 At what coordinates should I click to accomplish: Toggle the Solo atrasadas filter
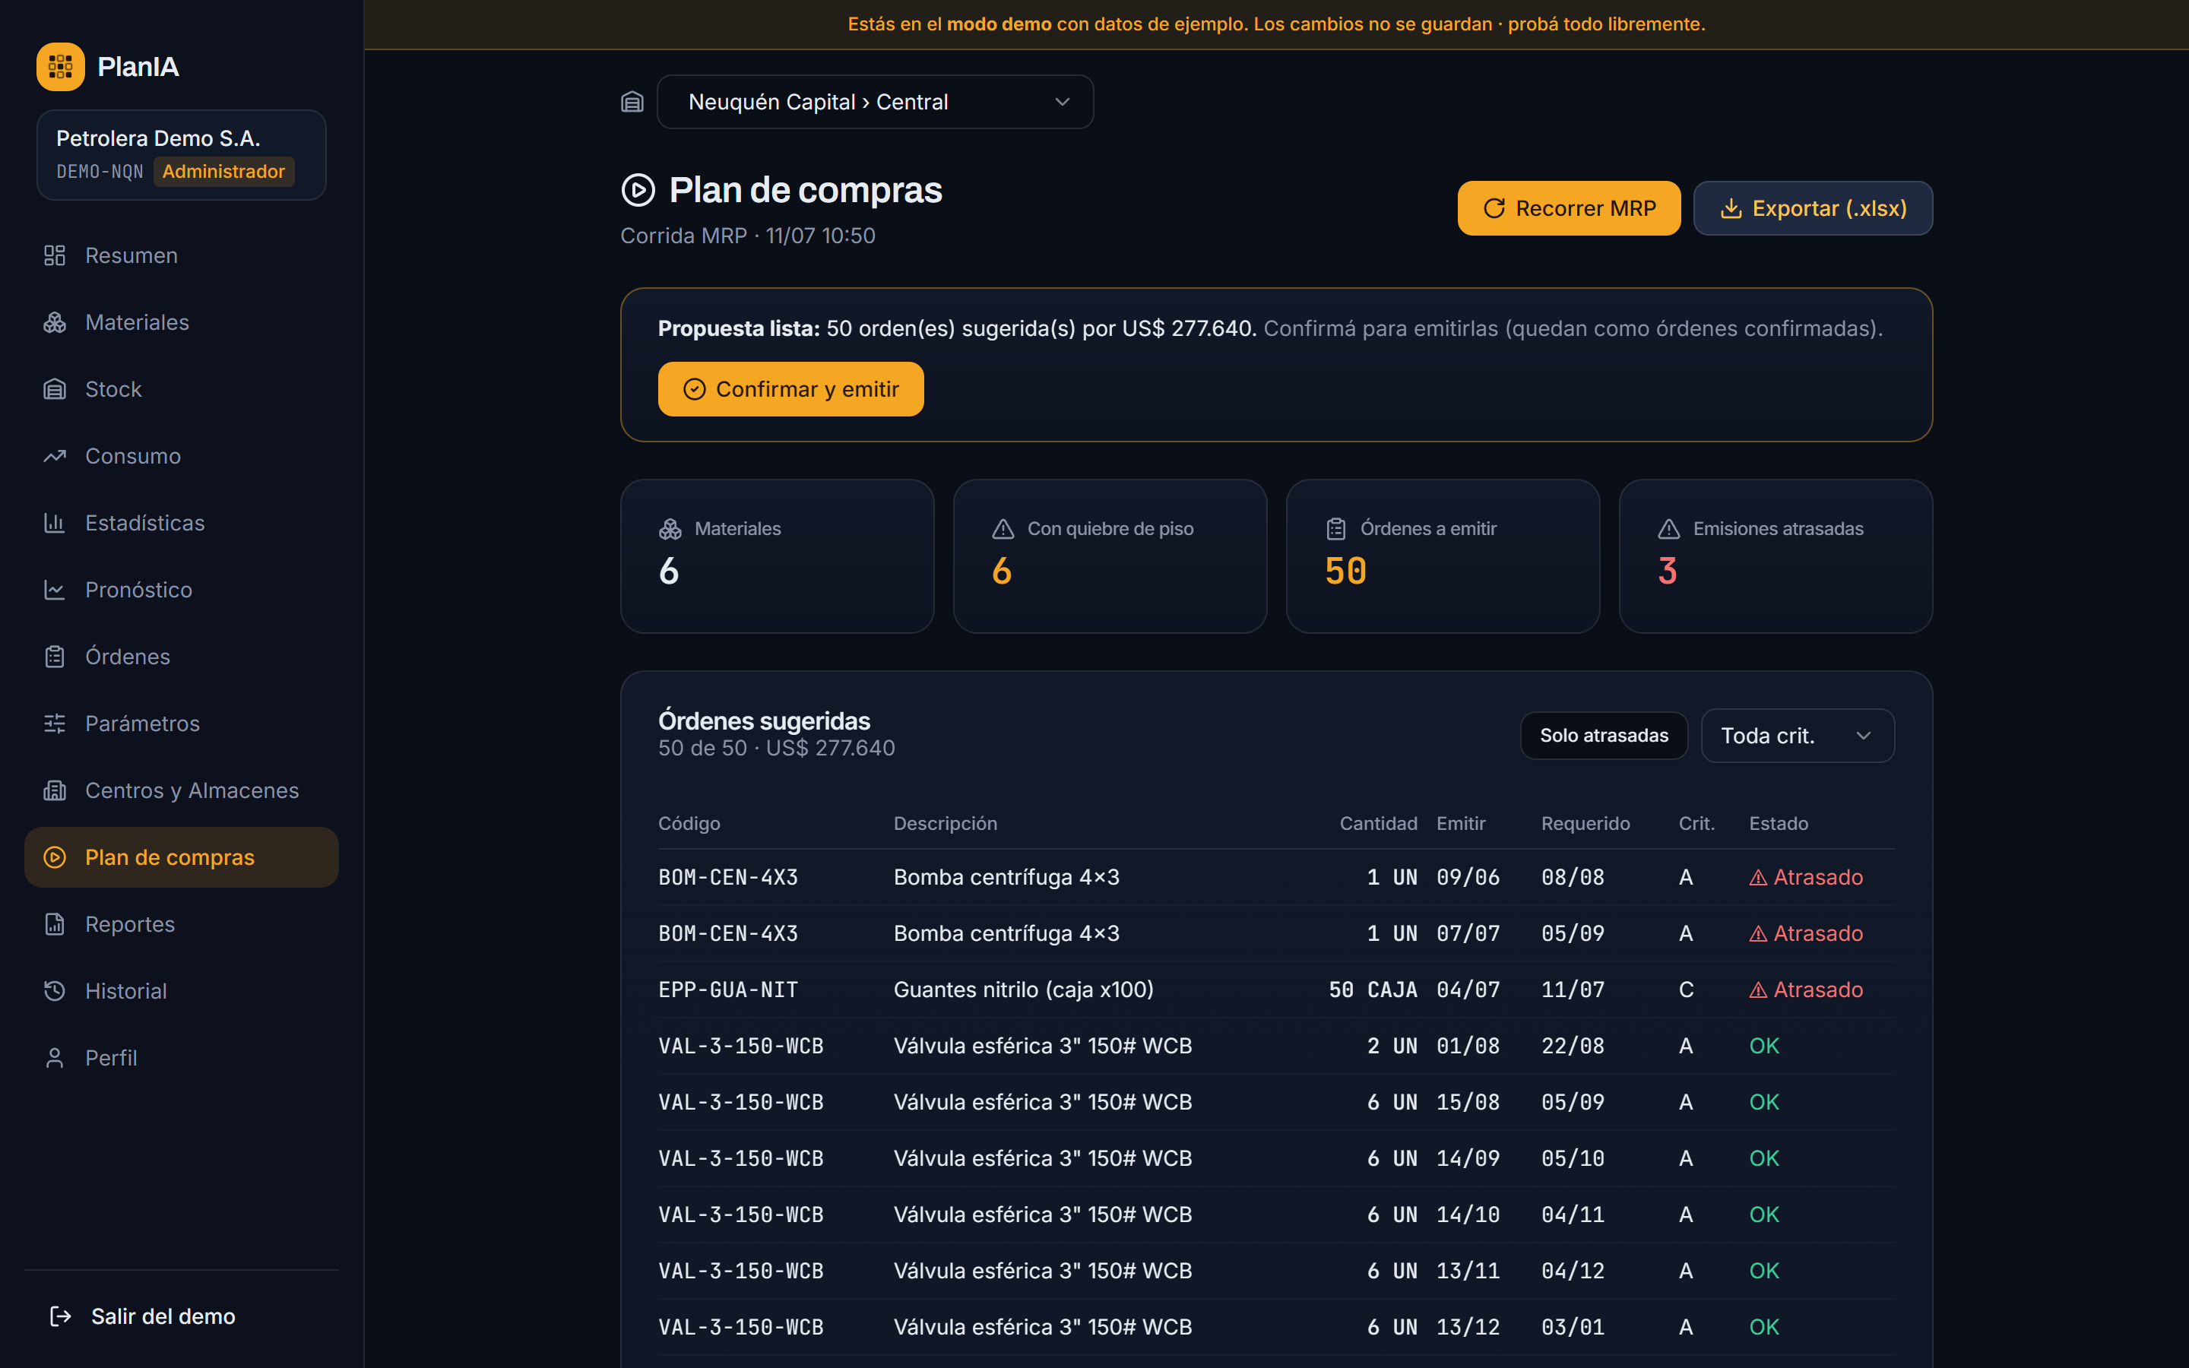point(1604,736)
